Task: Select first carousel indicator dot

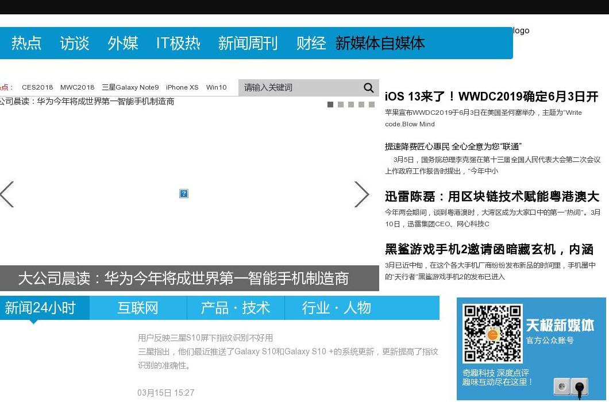Action: tap(330, 105)
